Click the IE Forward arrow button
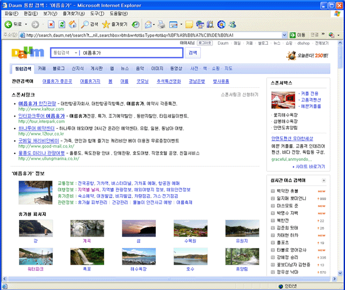Image resolution: width=345 pixels, height=290 pixels. click(x=35, y=24)
